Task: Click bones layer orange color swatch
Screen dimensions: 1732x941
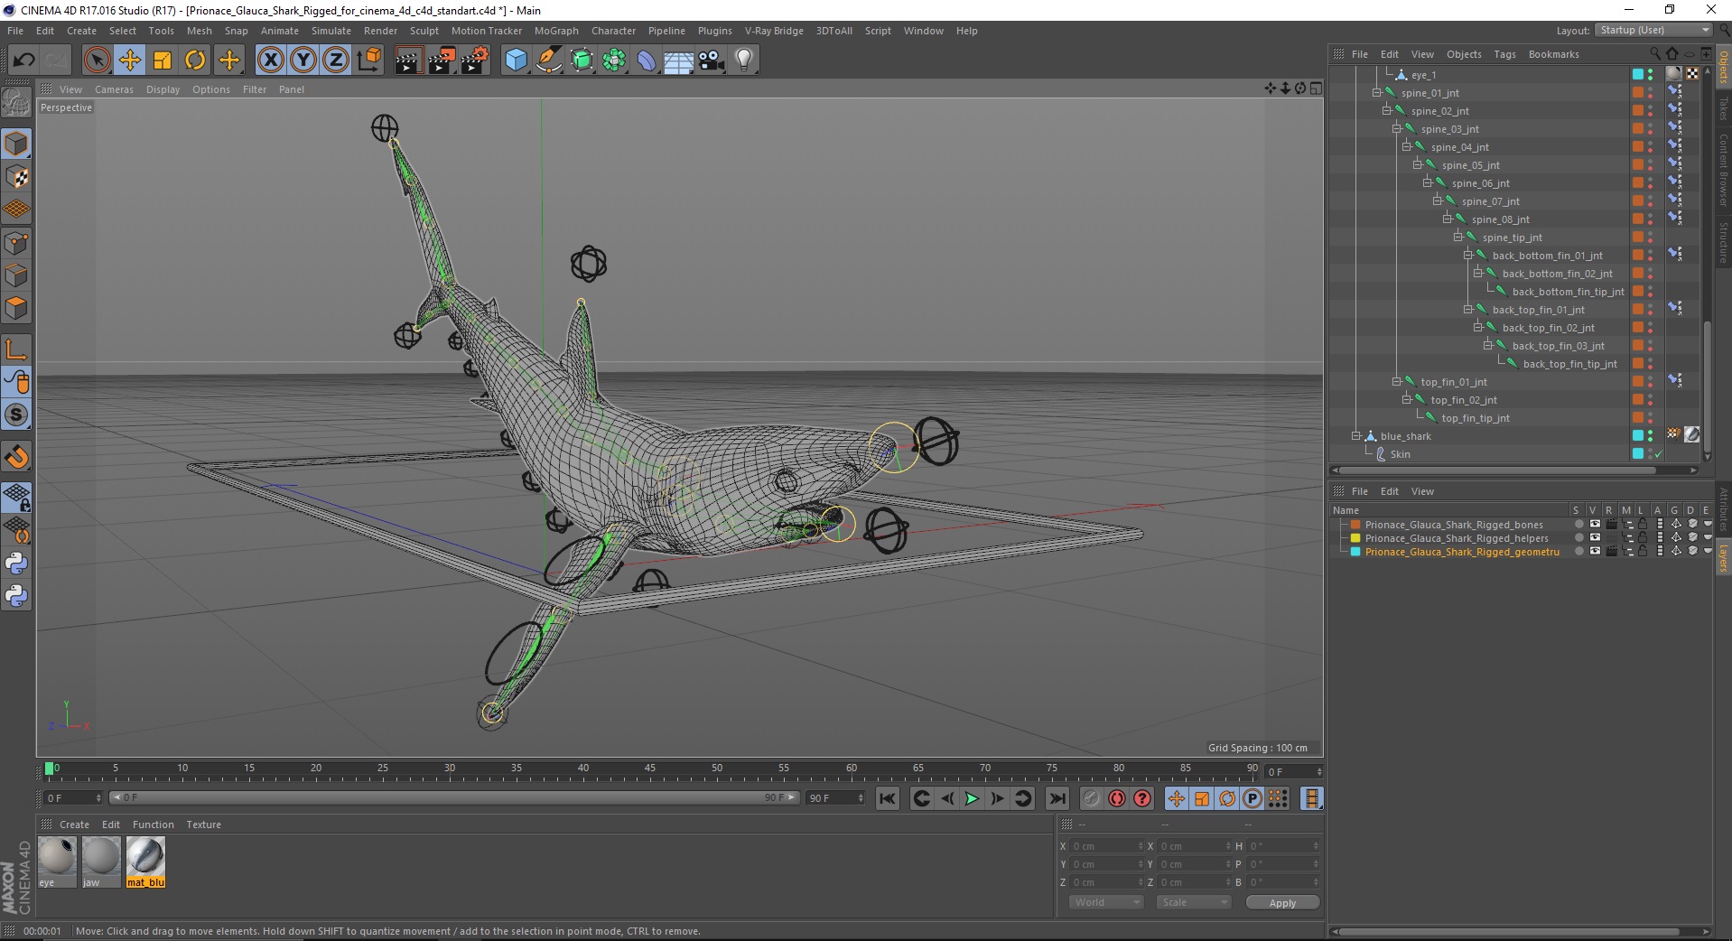Action: [1355, 525]
